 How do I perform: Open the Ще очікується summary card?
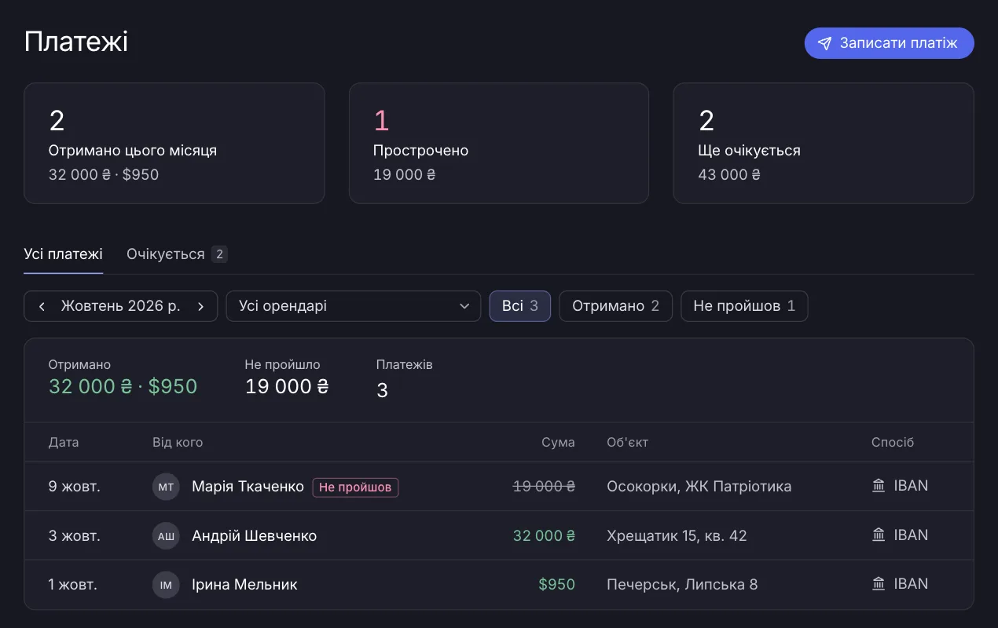824,144
